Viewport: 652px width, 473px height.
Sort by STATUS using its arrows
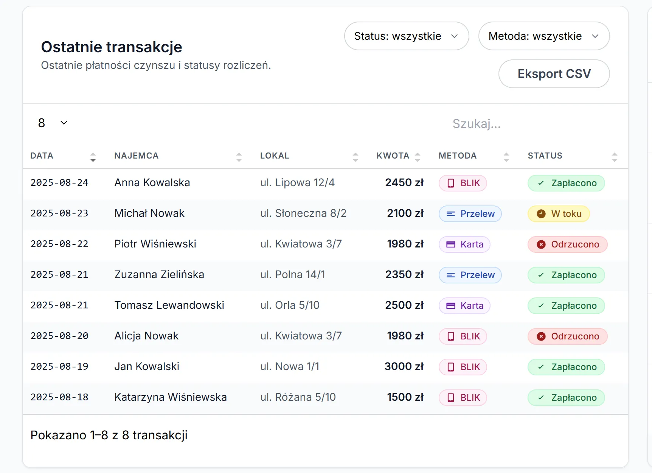pos(614,157)
